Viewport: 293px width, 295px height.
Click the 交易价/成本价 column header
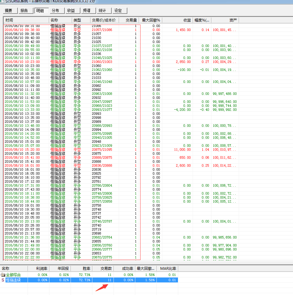[x=104, y=20]
